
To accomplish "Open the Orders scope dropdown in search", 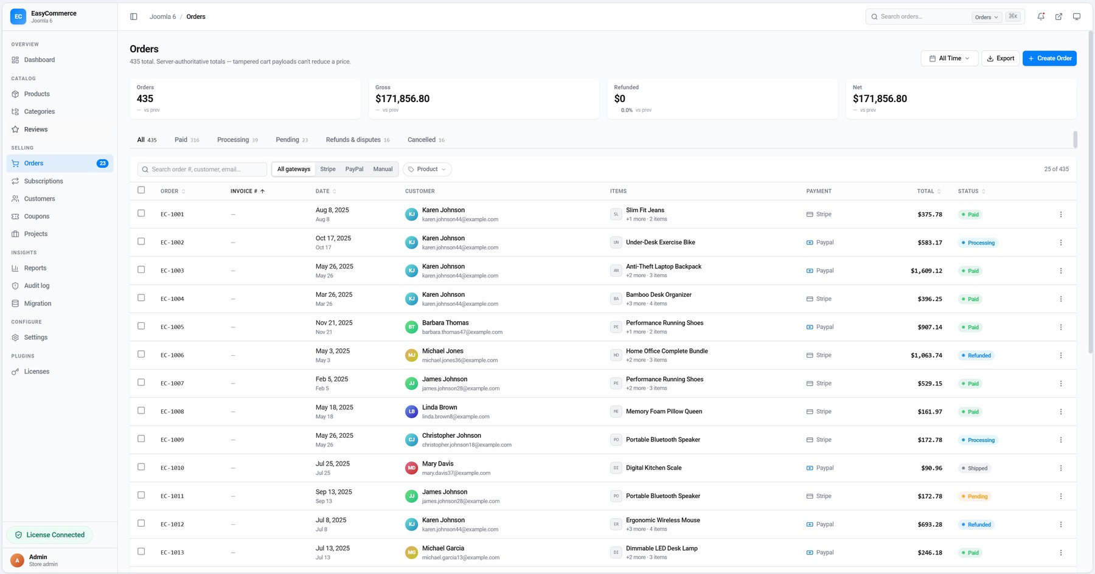I will point(986,17).
